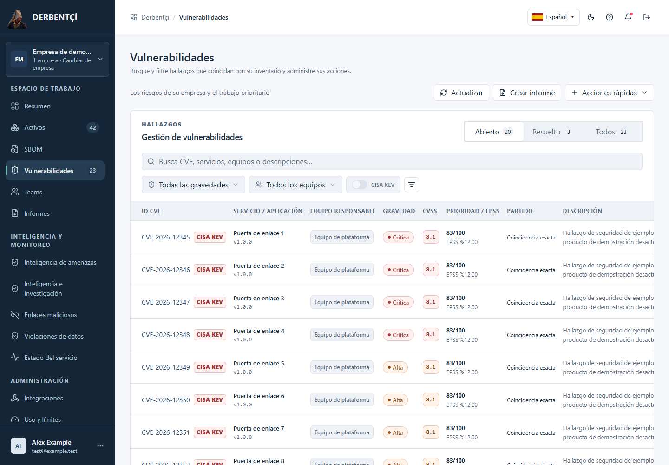Screen dimensions: 669x465
Task: Sort by the GRAVEDAD column header
Action: tap(399, 211)
